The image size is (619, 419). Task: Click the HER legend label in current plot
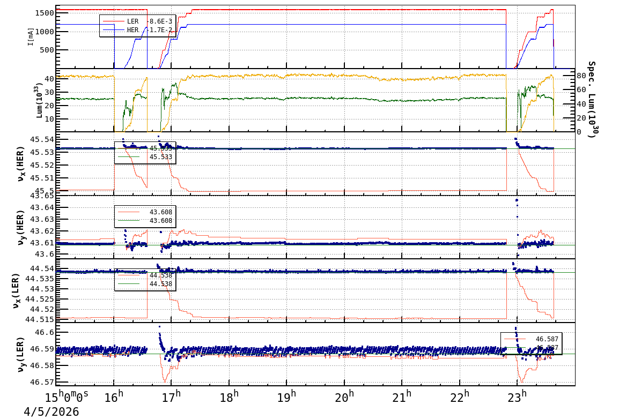[x=132, y=30]
